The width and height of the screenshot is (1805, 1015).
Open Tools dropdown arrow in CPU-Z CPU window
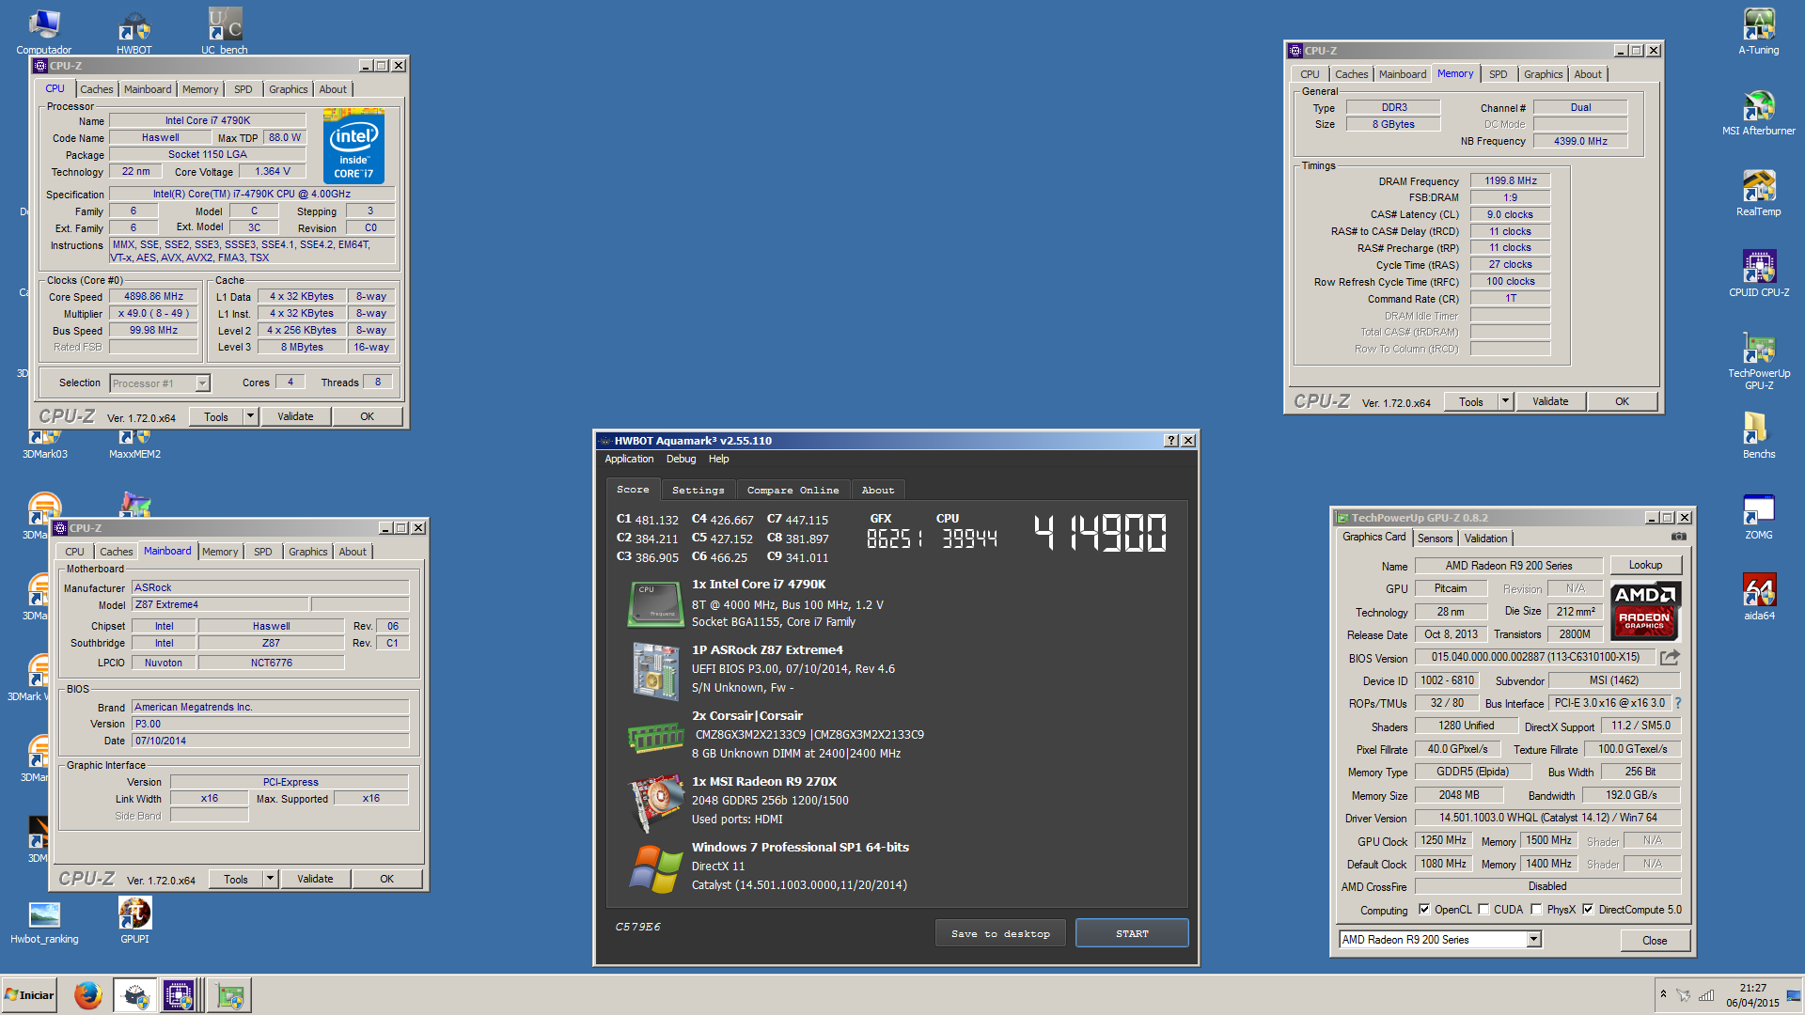pyautogui.click(x=250, y=416)
